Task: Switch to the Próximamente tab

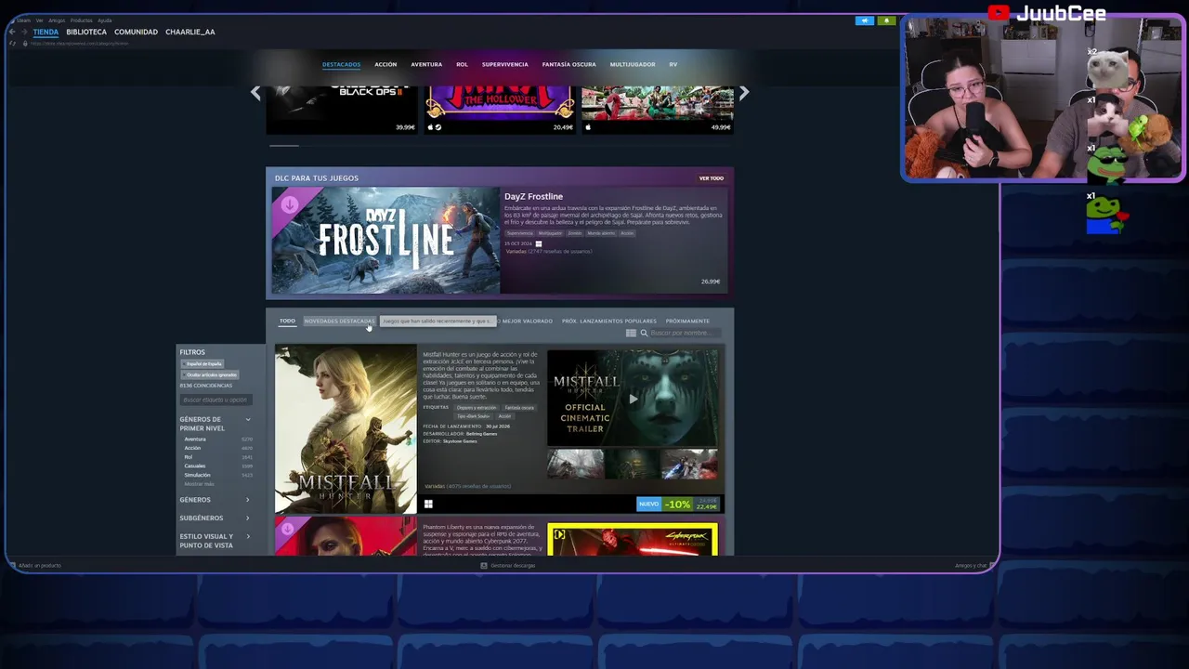Action: [x=687, y=321]
